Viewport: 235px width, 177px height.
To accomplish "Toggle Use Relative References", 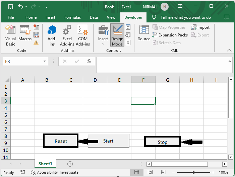I will coord(36,35).
